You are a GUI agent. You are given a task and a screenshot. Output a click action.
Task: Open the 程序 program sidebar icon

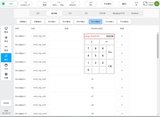click(6, 48)
